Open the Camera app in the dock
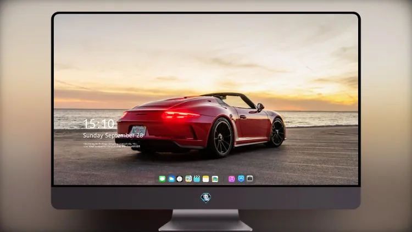Viewport: 412px width, 232px height. tap(250, 179)
